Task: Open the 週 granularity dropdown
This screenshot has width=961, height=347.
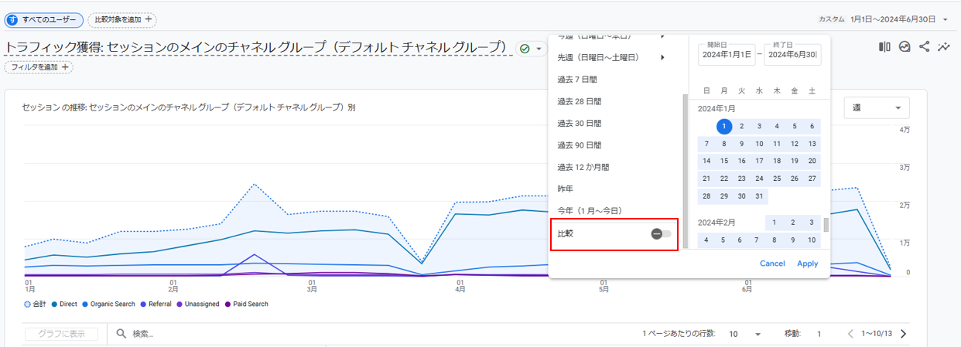Action: tap(877, 108)
